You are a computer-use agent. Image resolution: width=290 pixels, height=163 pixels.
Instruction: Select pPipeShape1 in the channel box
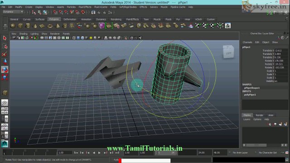252,88
